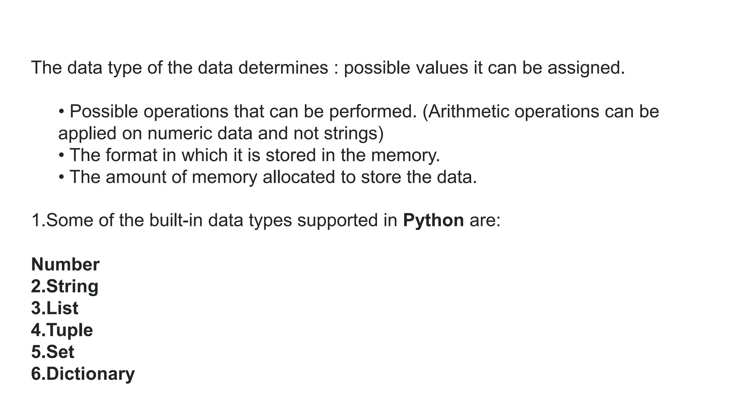Click the word 'assigned.' ending the first line
Viewport: 729px width, 410px height.
tap(586, 68)
